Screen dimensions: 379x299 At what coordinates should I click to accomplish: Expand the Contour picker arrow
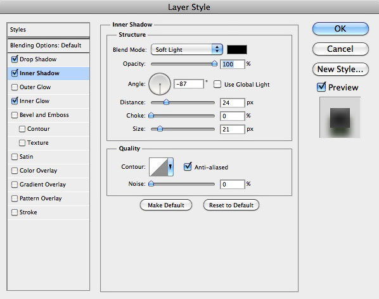point(170,167)
